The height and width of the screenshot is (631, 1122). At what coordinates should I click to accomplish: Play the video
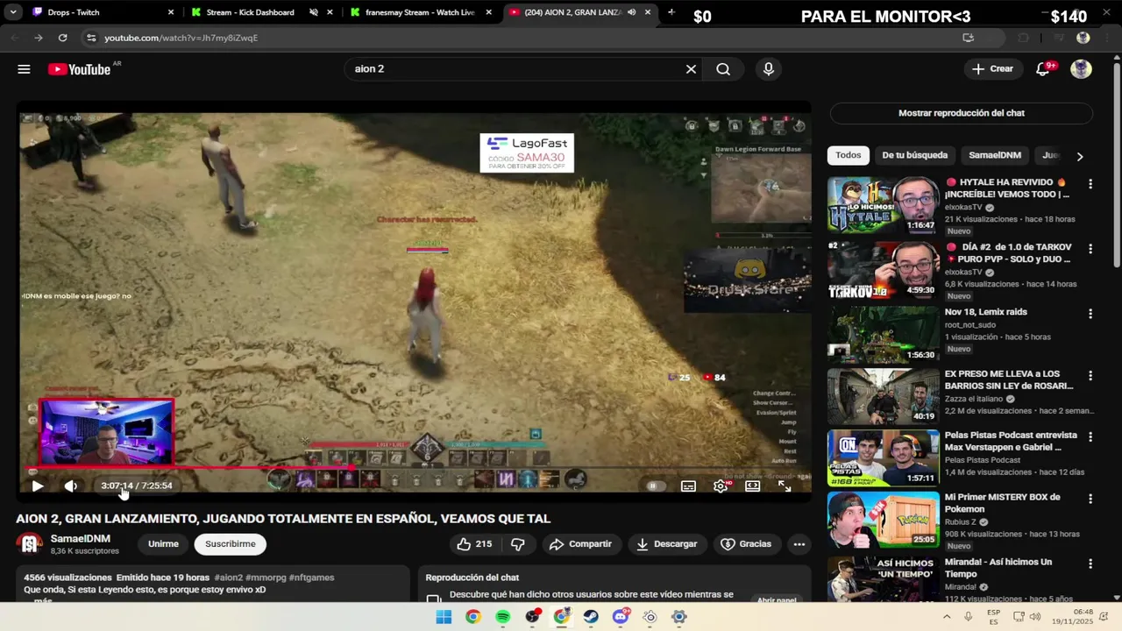tap(38, 486)
